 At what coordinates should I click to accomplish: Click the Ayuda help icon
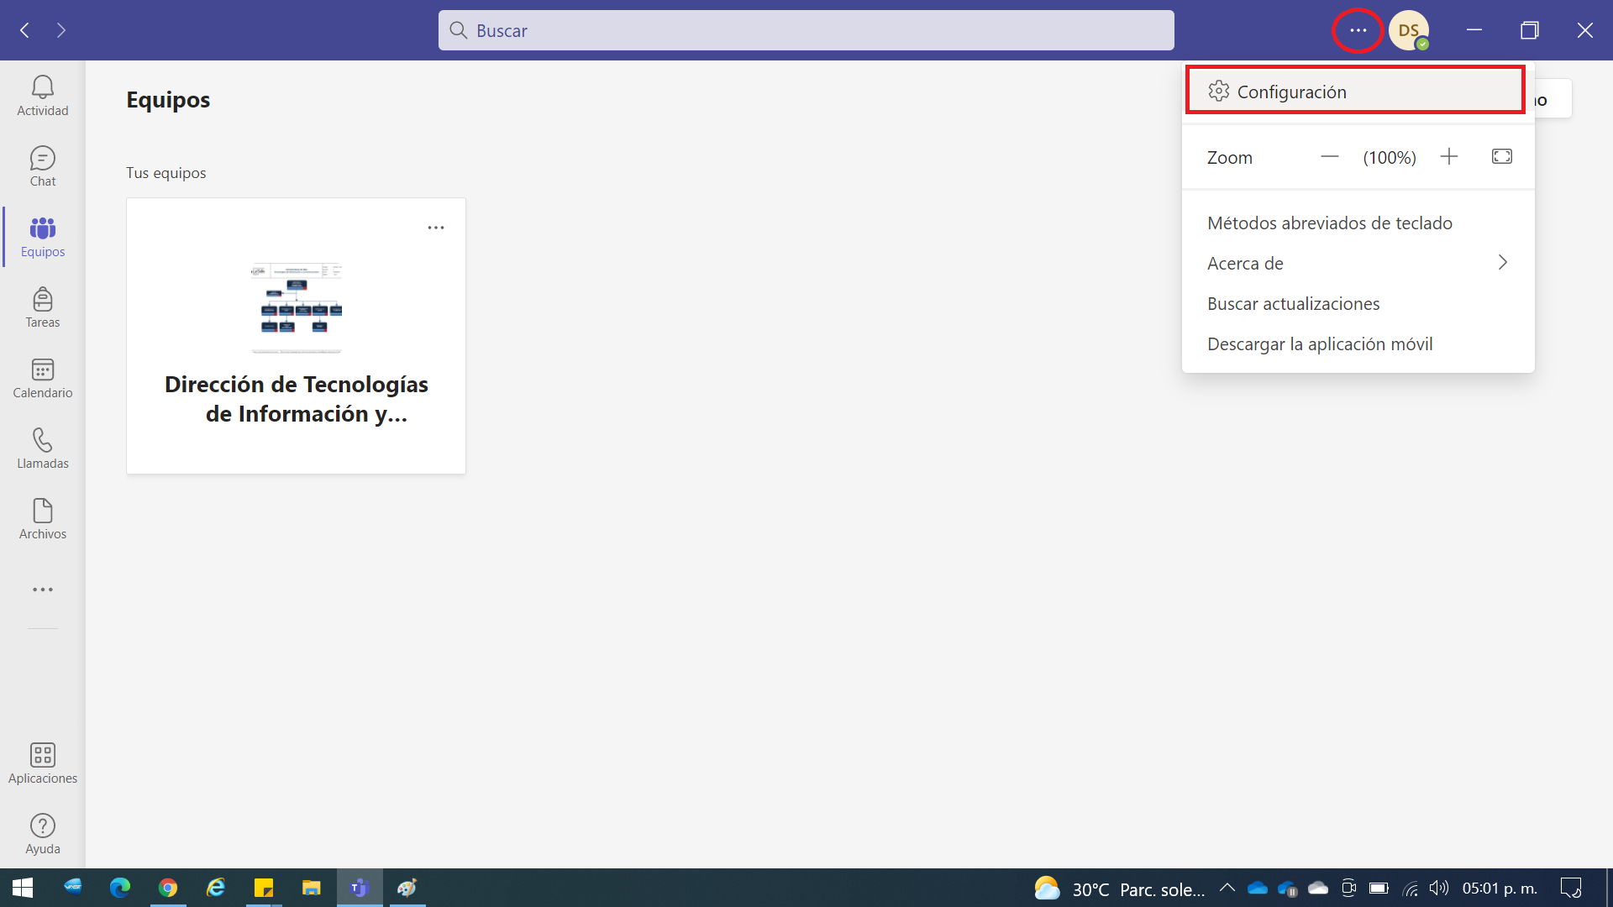(43, 834)
